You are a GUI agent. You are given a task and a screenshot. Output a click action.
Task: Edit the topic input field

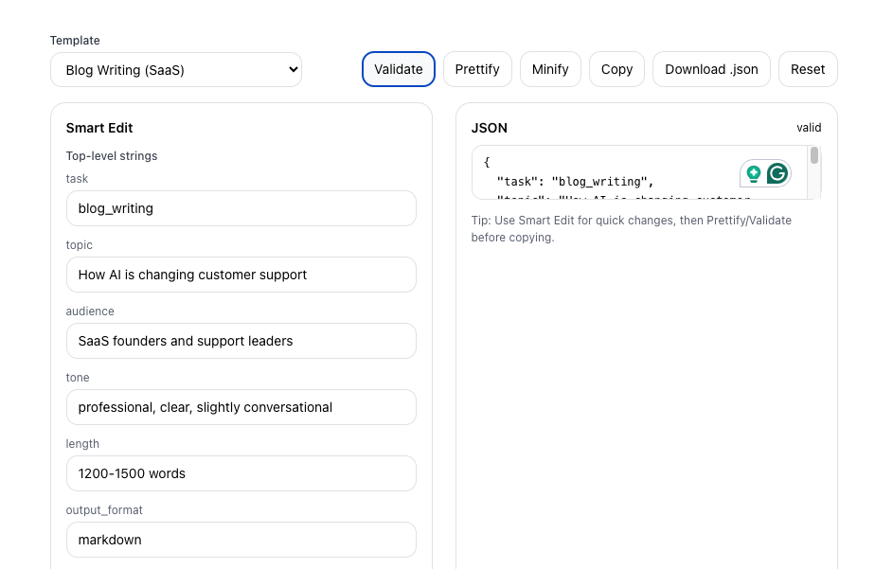[x=241, y=275]
